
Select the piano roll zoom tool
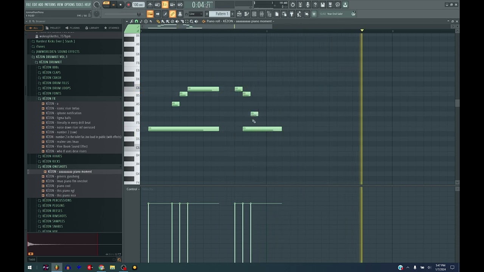pos(191,21)
